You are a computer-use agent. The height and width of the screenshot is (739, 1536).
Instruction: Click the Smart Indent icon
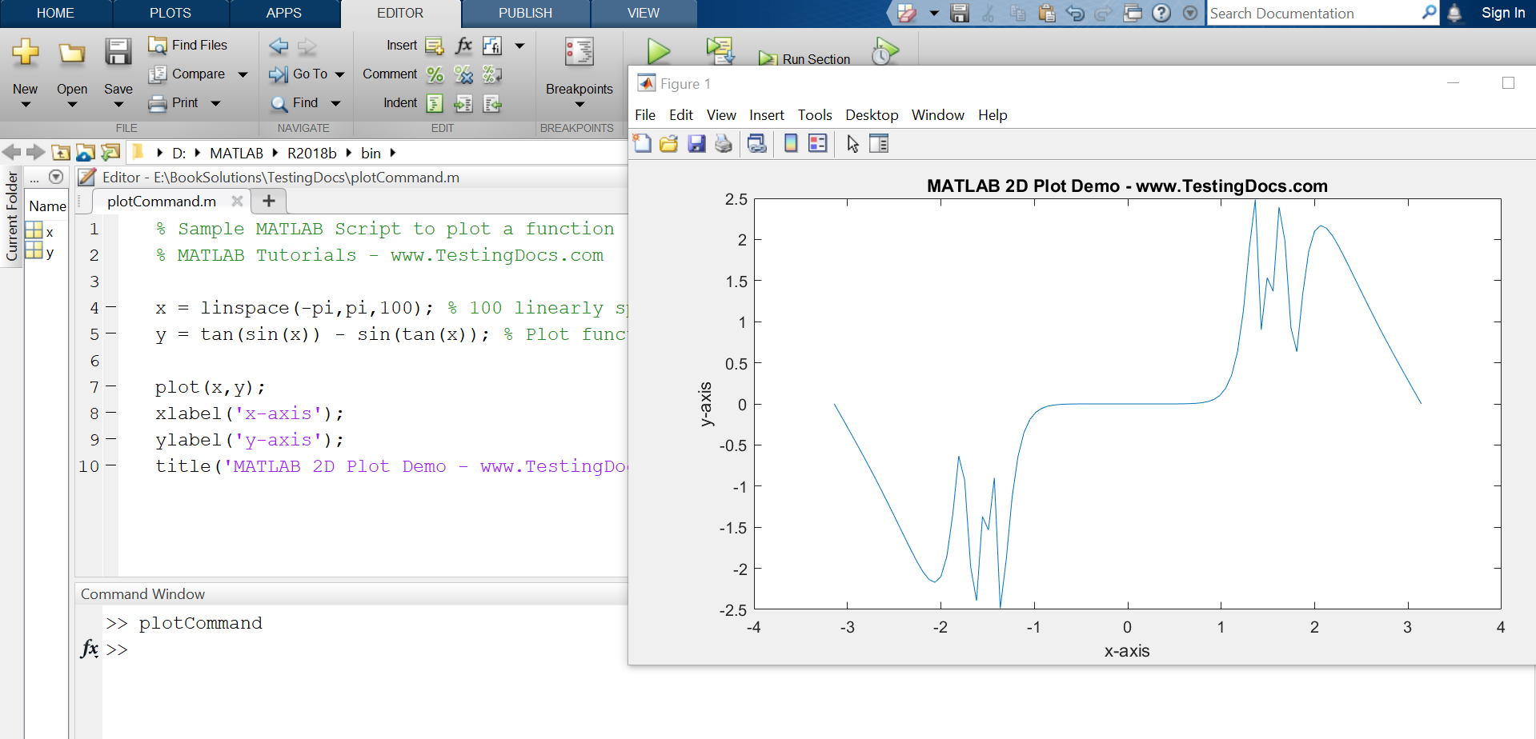(435, 103)
